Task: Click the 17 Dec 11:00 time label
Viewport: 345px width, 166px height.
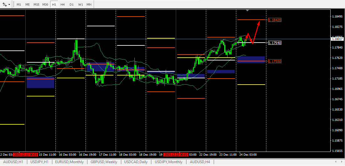Action: point(107,154)
